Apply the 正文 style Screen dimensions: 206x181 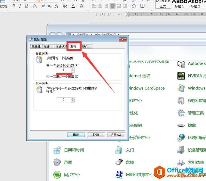[163, 4]
